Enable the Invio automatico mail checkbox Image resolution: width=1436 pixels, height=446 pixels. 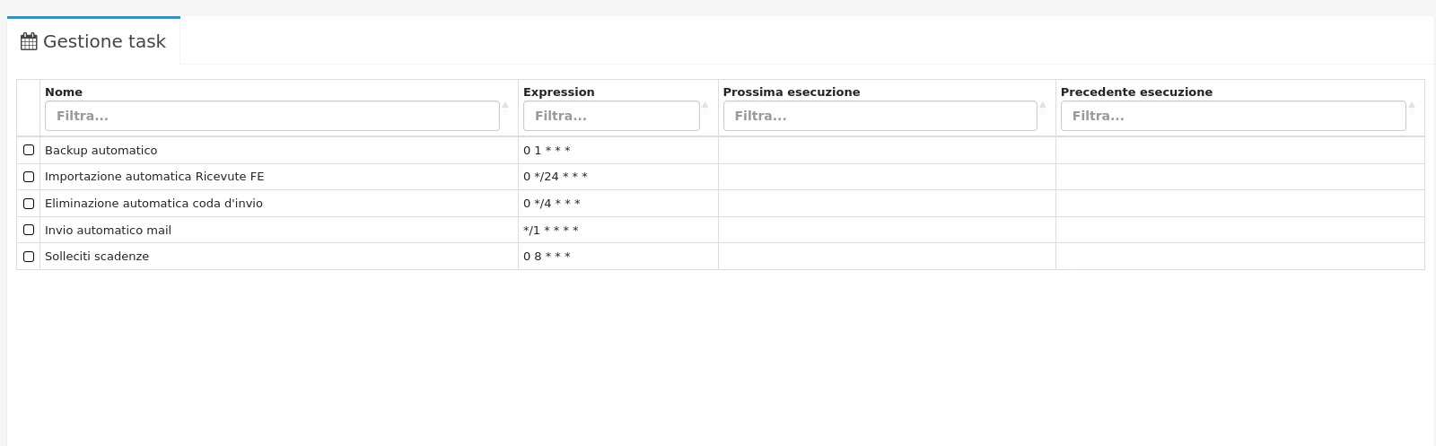pyautogui.click(x=29, y=230)
